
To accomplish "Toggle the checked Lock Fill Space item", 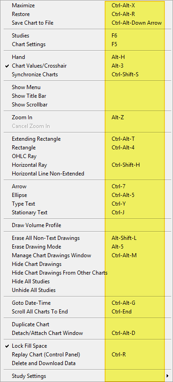I will coord(86,346).
